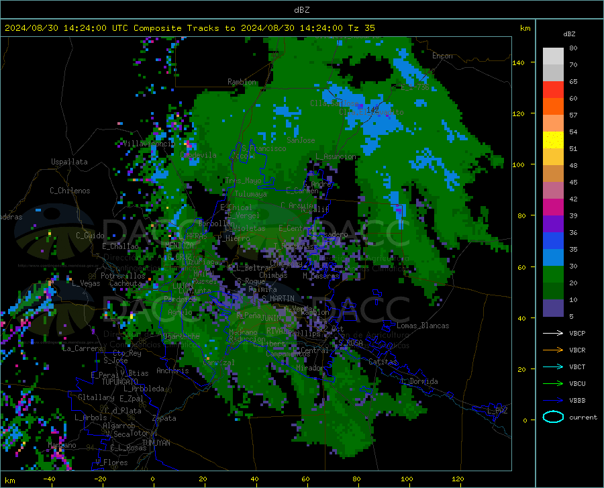604x488 pixels.
Task: Click the C_Chilenos place label
Action: [70, 191]
